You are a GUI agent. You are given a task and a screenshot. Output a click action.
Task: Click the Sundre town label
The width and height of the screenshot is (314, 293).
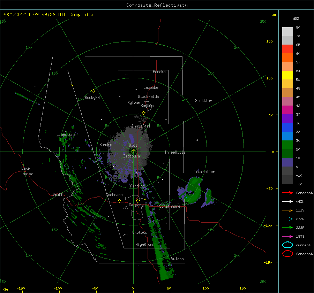pos(106,144)
